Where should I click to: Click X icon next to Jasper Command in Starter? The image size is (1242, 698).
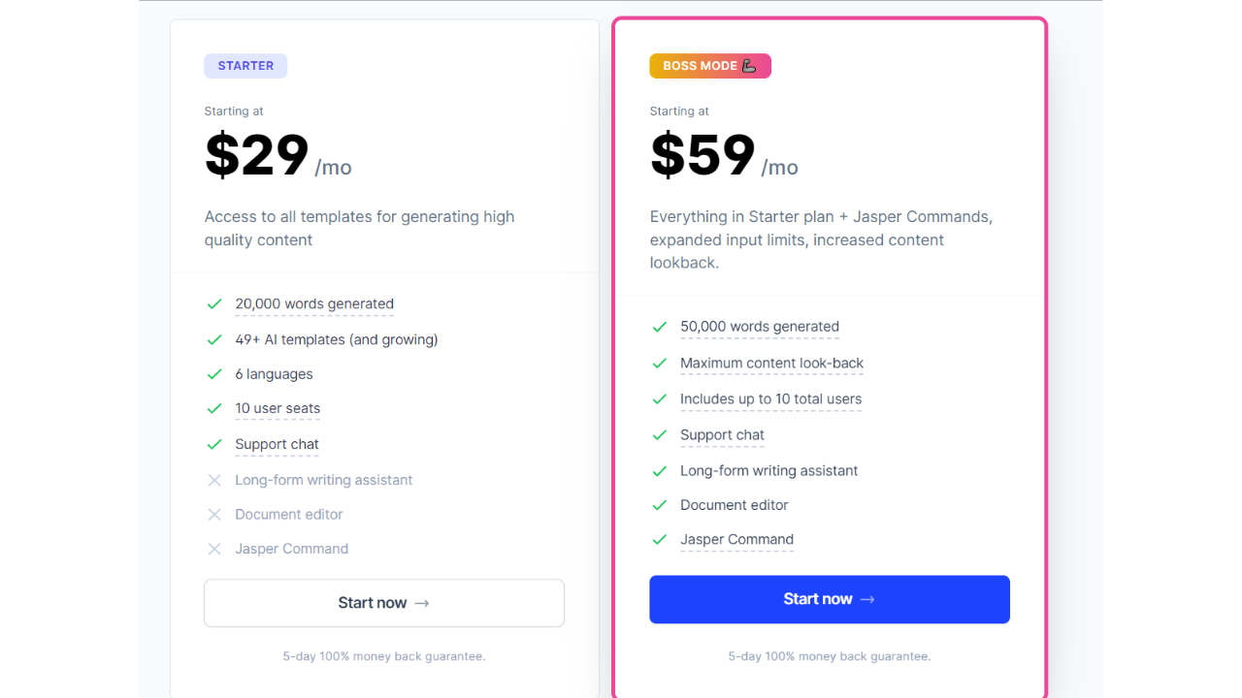[x=214, y=549]
